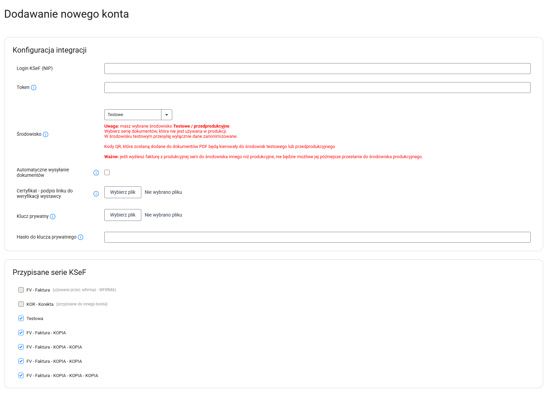The height and width of the screenshot is (393, 547).
Task: Click the disabled KOR - Korekta checkbox
Action: (21, 304)
